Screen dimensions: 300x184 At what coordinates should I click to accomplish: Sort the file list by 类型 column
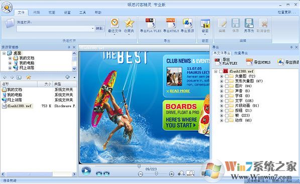65,84
